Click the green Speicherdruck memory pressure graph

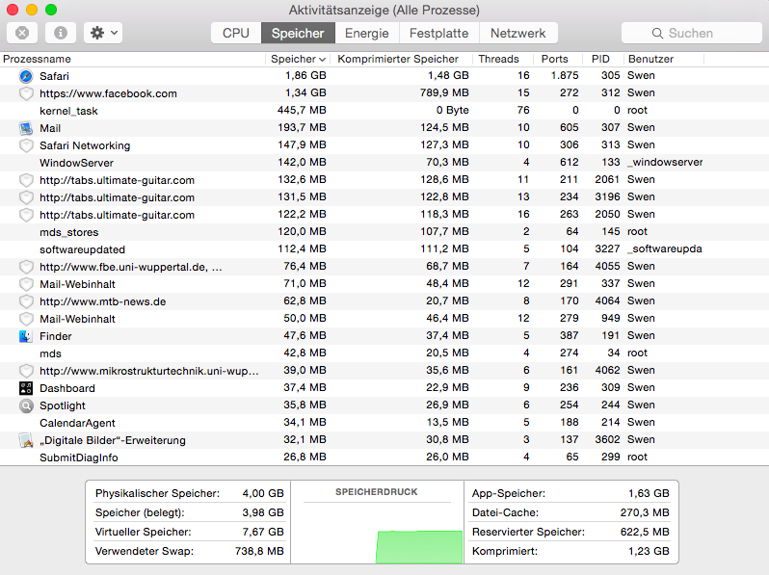click(x=419, y=546)
